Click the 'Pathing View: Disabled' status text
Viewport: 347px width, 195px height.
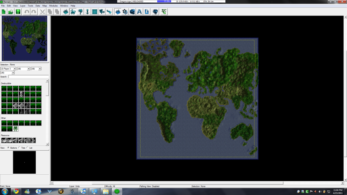point(149,187)
